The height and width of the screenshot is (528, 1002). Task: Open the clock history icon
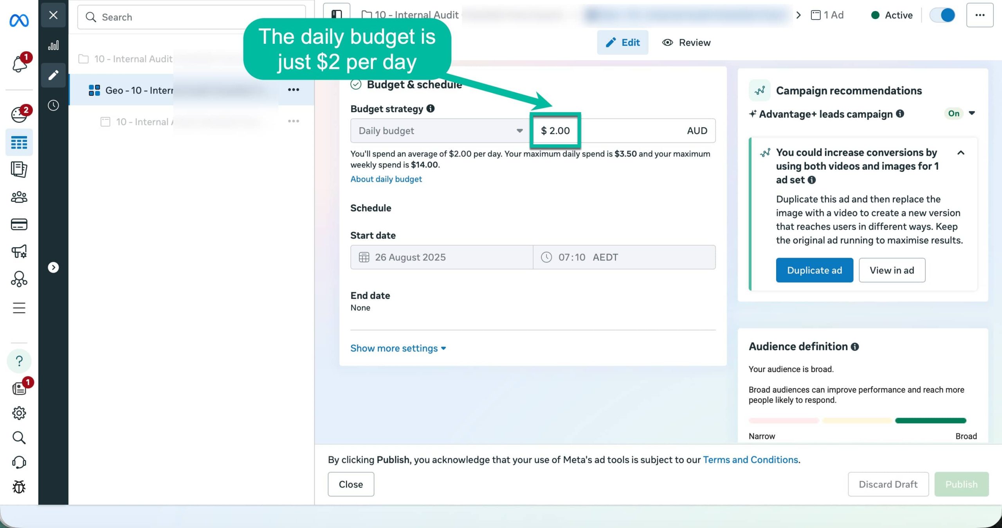(x=53, y=105)
